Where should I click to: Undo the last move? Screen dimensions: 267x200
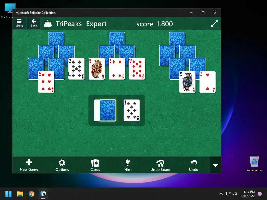pyautogui.click(x=194, y=165)
